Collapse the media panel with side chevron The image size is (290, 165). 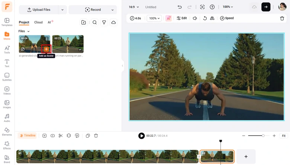point(122,66)
